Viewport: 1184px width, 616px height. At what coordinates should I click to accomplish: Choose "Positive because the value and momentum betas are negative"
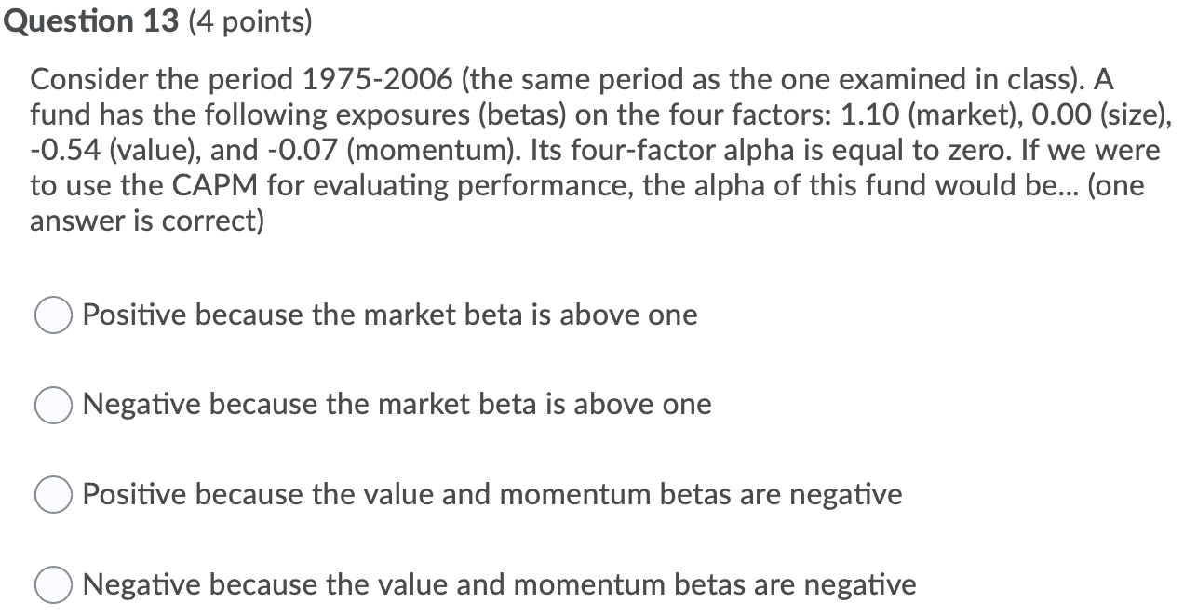click(492, 495)
